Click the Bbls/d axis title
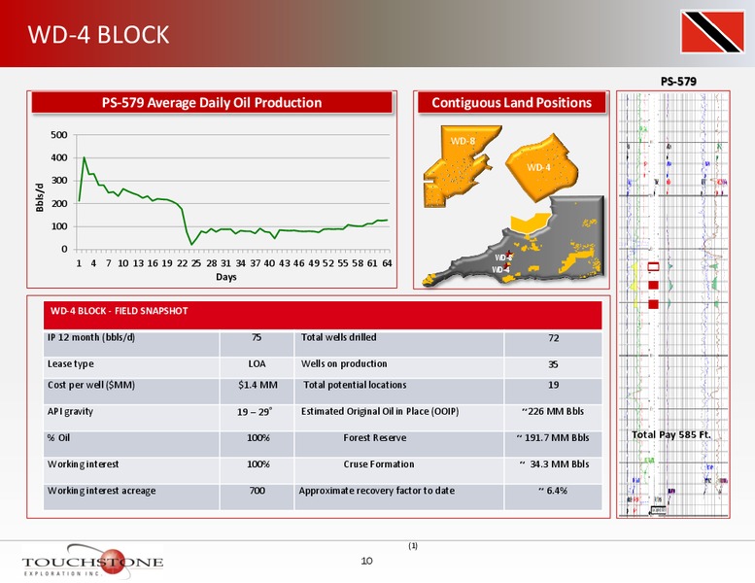The height and width of the screenshot is (583, 755). click(x=40, y=197)
